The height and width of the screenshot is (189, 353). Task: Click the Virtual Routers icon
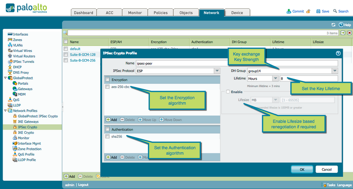coord(10,56)
